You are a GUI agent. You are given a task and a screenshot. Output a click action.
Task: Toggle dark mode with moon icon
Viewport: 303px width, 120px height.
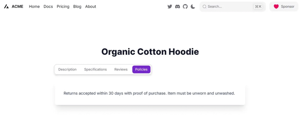click(x=193, y=7)
